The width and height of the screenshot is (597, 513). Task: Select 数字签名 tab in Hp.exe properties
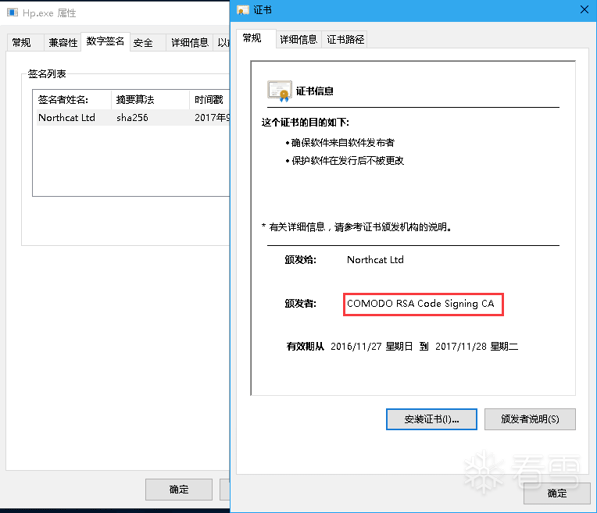point(105,41)
